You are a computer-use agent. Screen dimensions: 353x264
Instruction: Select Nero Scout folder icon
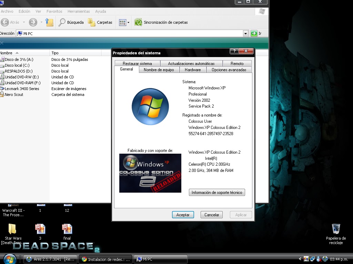click(x=2, y=94)
